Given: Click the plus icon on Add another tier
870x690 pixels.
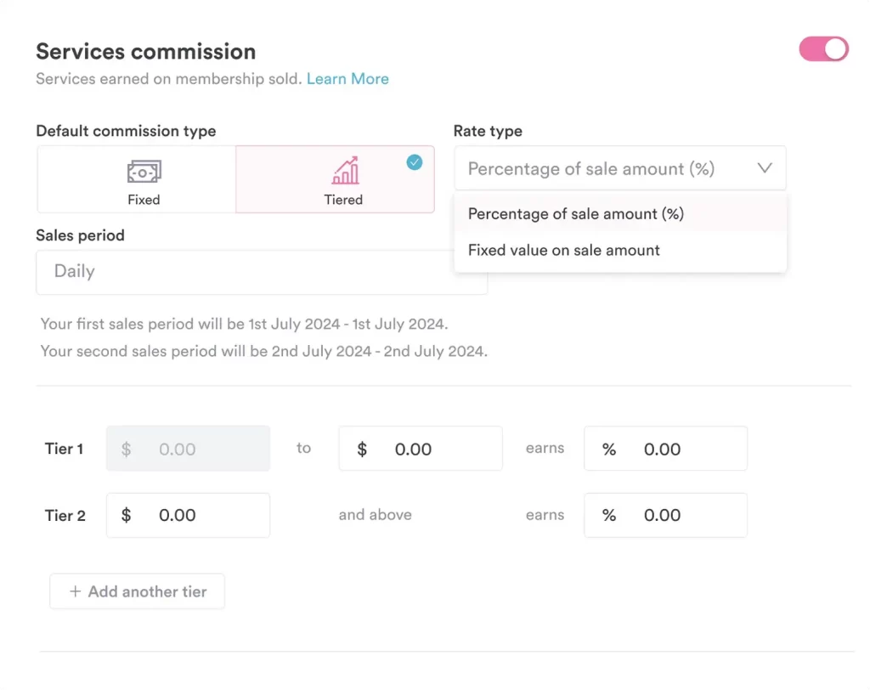Looking at the screenshot, I should 75,591.
